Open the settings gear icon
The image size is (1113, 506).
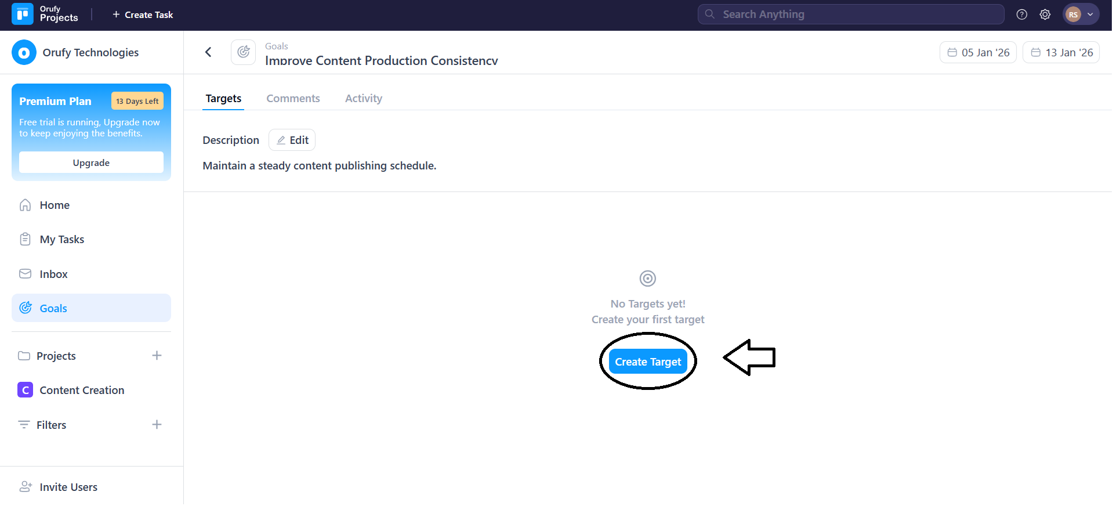click(1045, 15)
